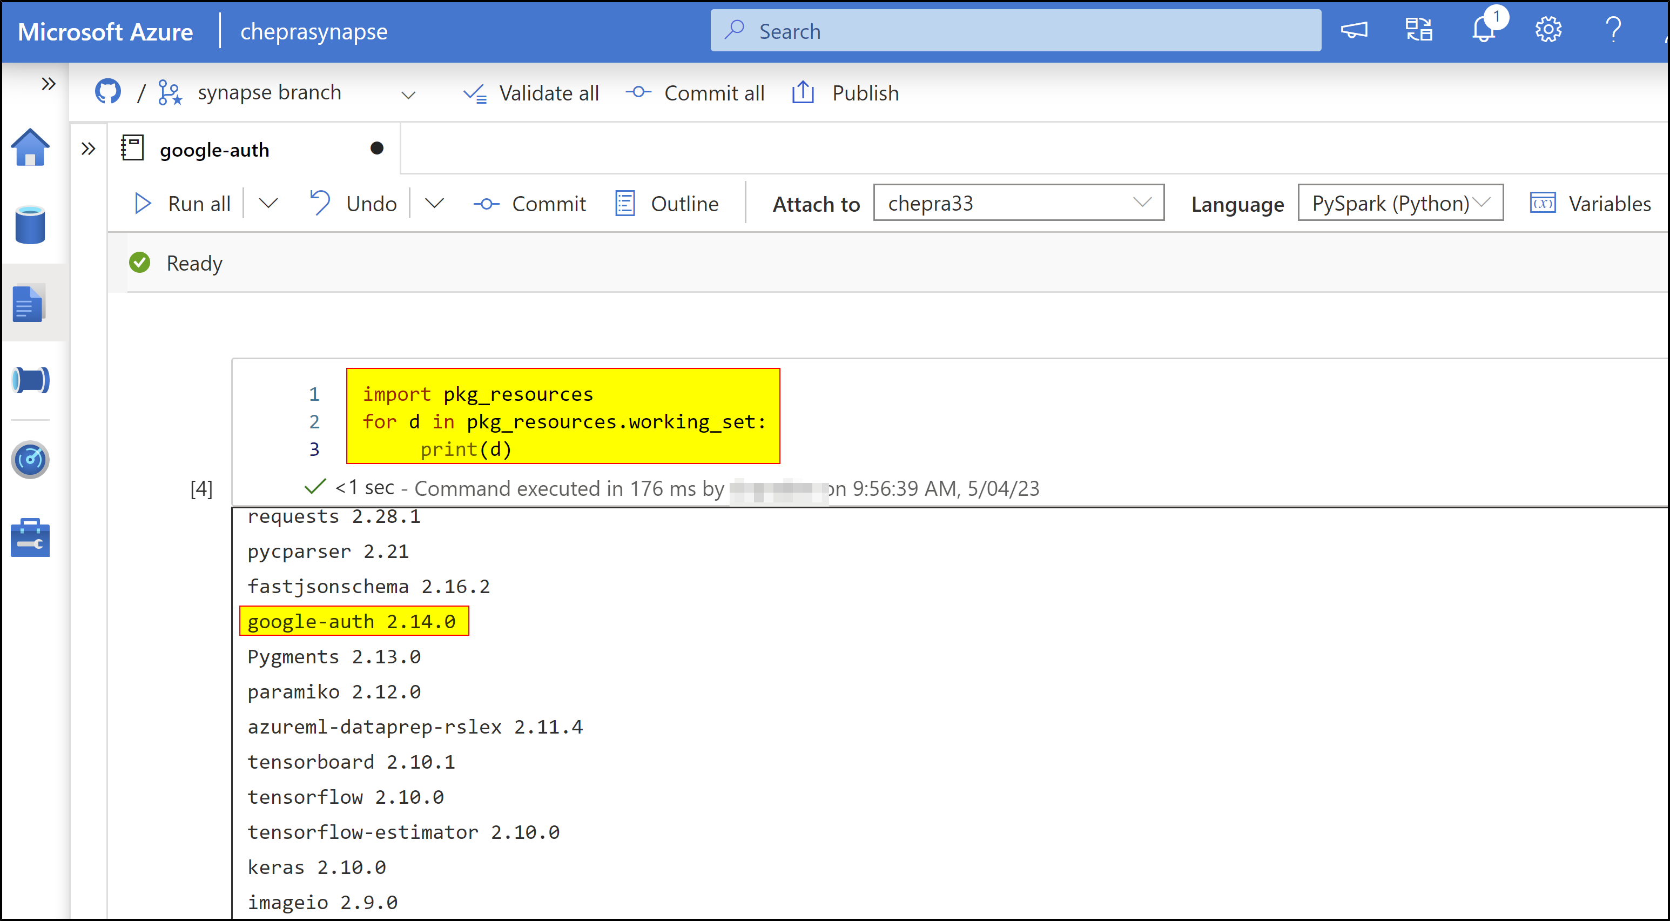The width and height of the screenshot is (1670, 921).
Task: Click Undo in the notebook toolbar
Action: (x=353, y=204)
